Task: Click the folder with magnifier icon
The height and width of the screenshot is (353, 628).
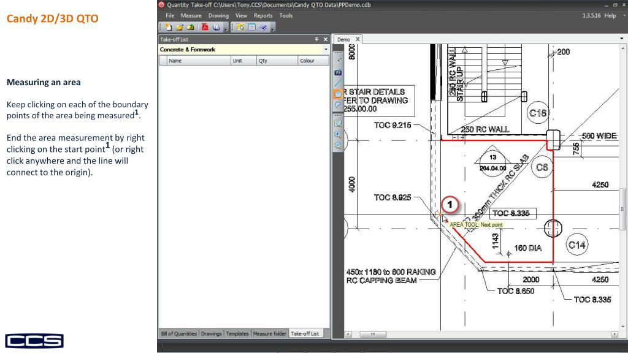Action: 240,27
